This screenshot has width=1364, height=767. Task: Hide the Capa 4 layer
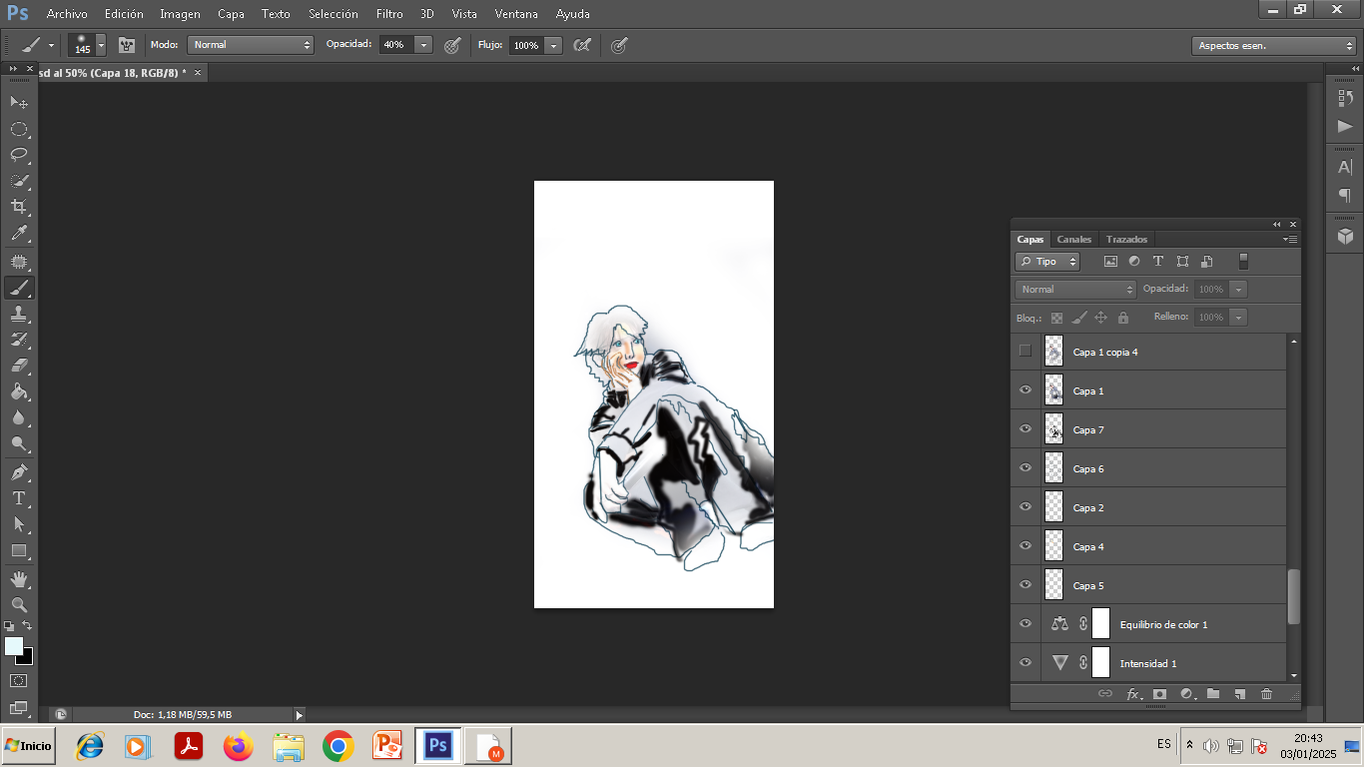(1024, 545)
